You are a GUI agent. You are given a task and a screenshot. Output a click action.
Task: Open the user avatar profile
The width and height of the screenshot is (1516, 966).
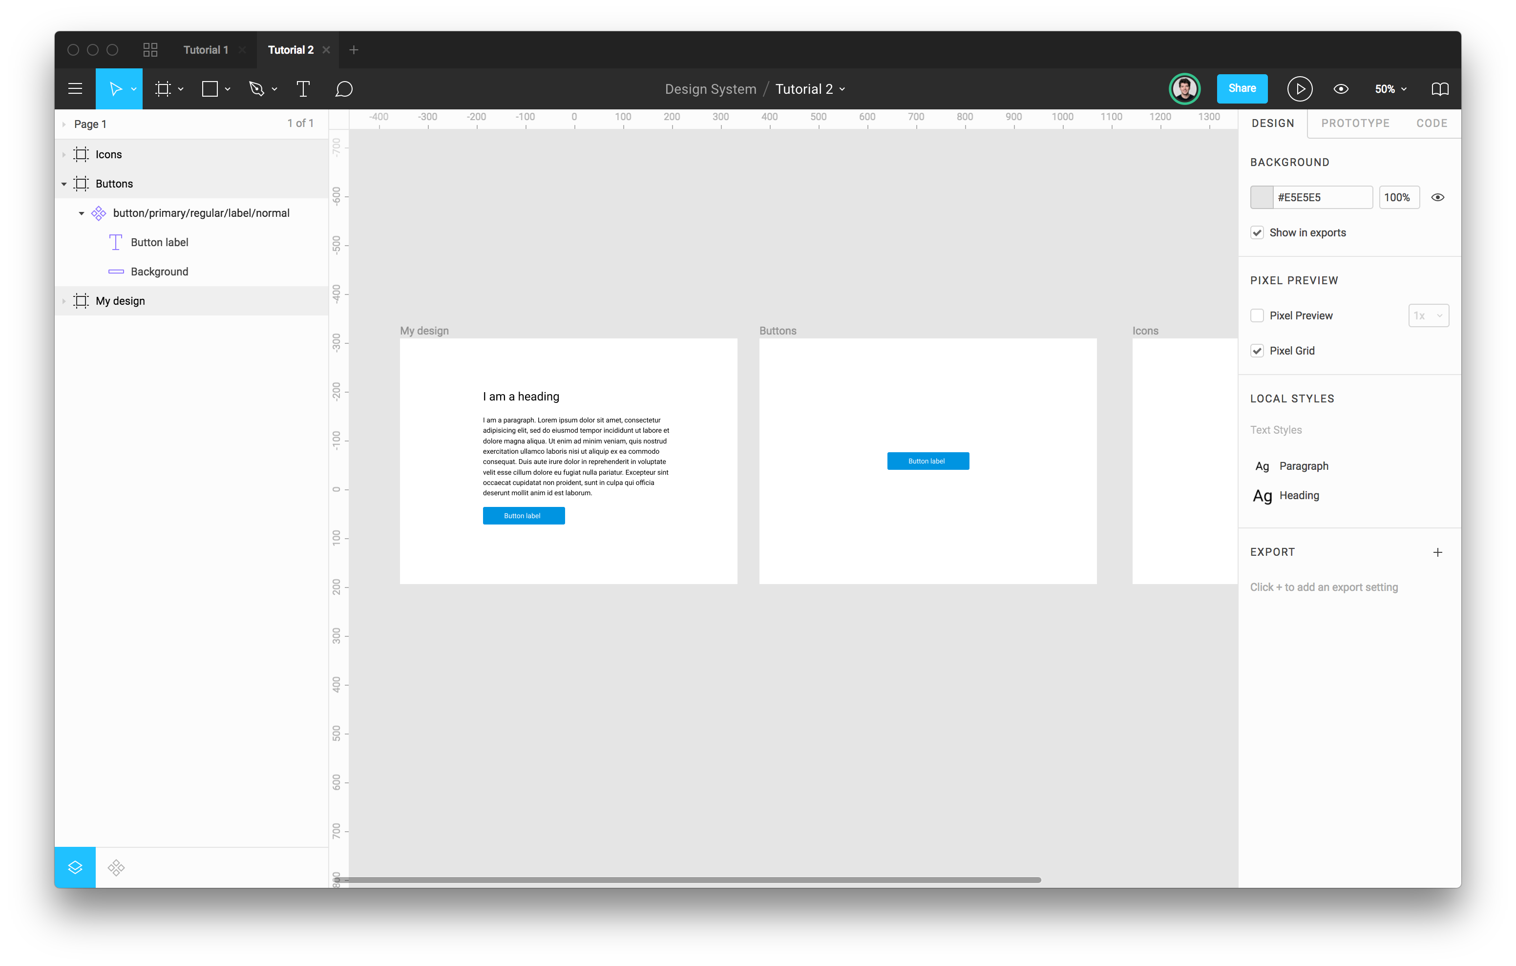[1184, 89]
